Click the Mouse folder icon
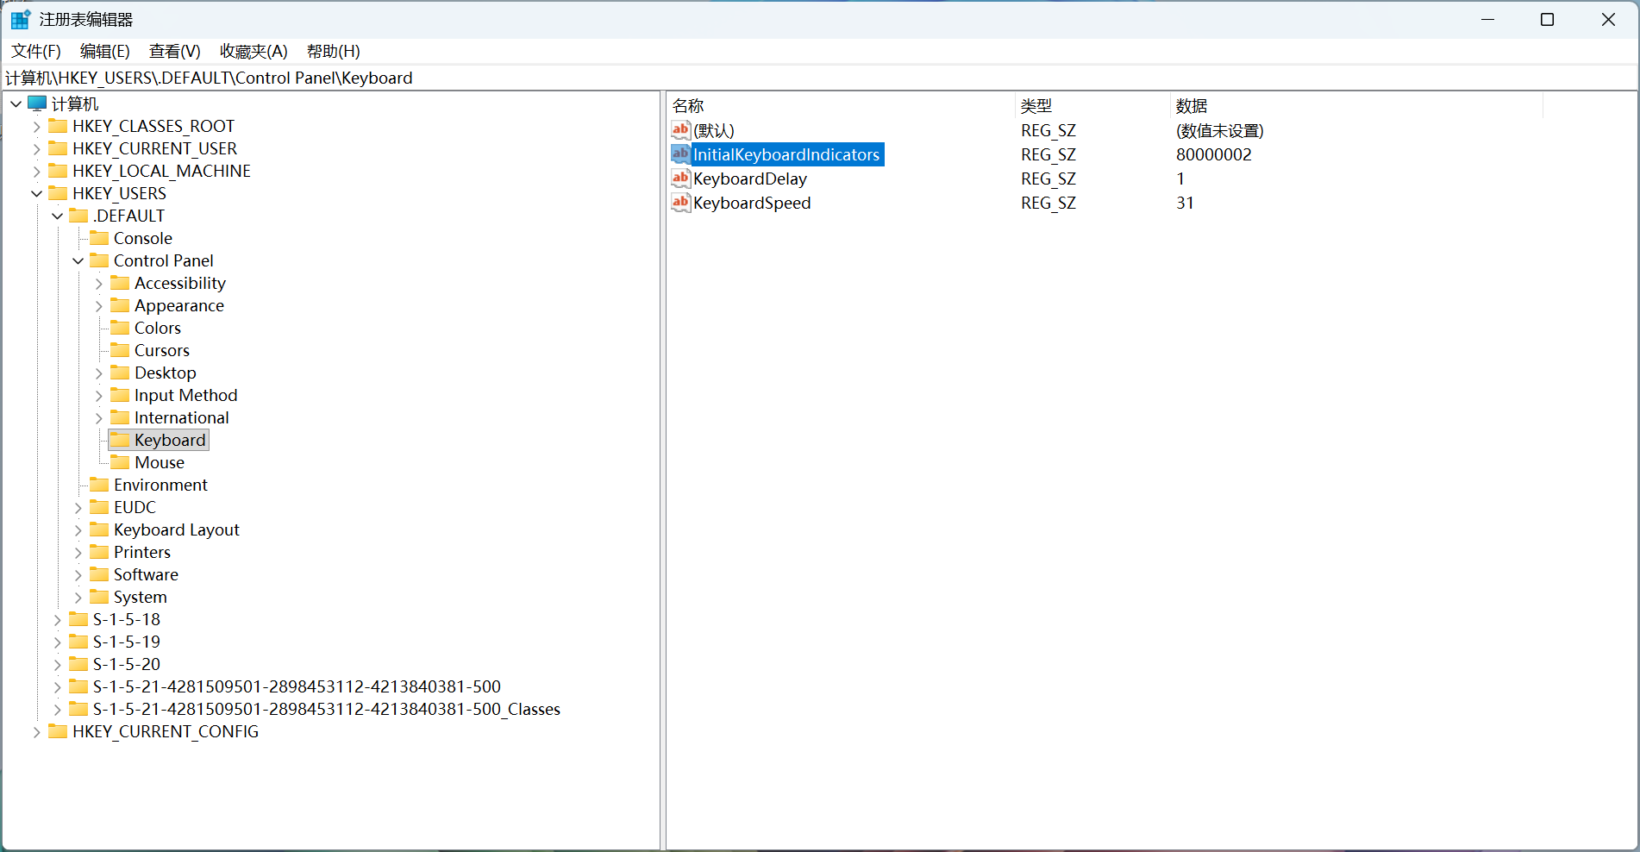The width and height of the screenshot is (1640, 852). point(120,462)
